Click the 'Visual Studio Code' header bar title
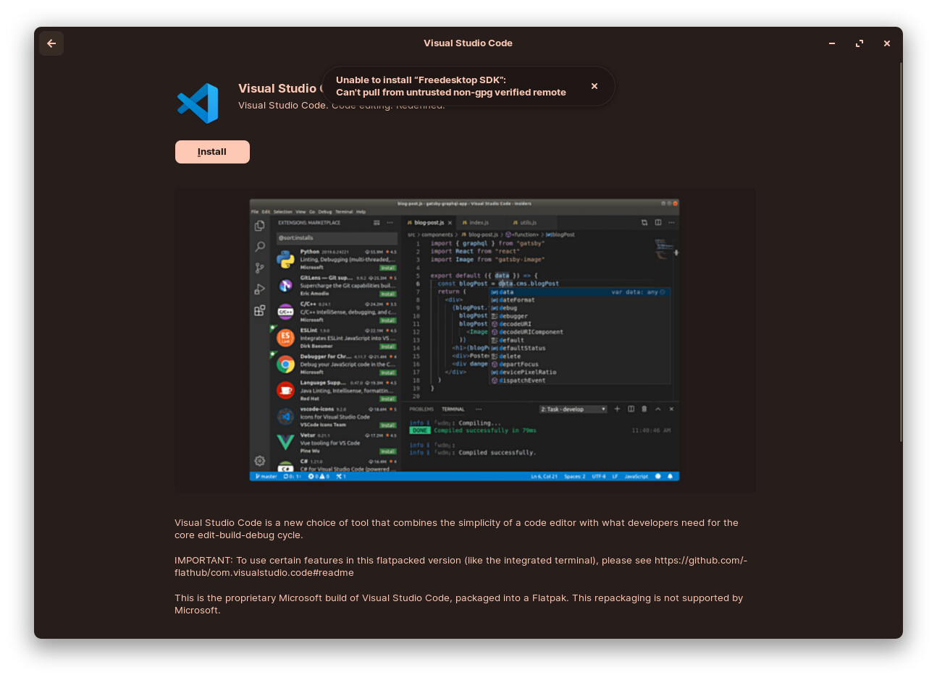The height and width of the screenshot is (680, 937). point(468,43)
